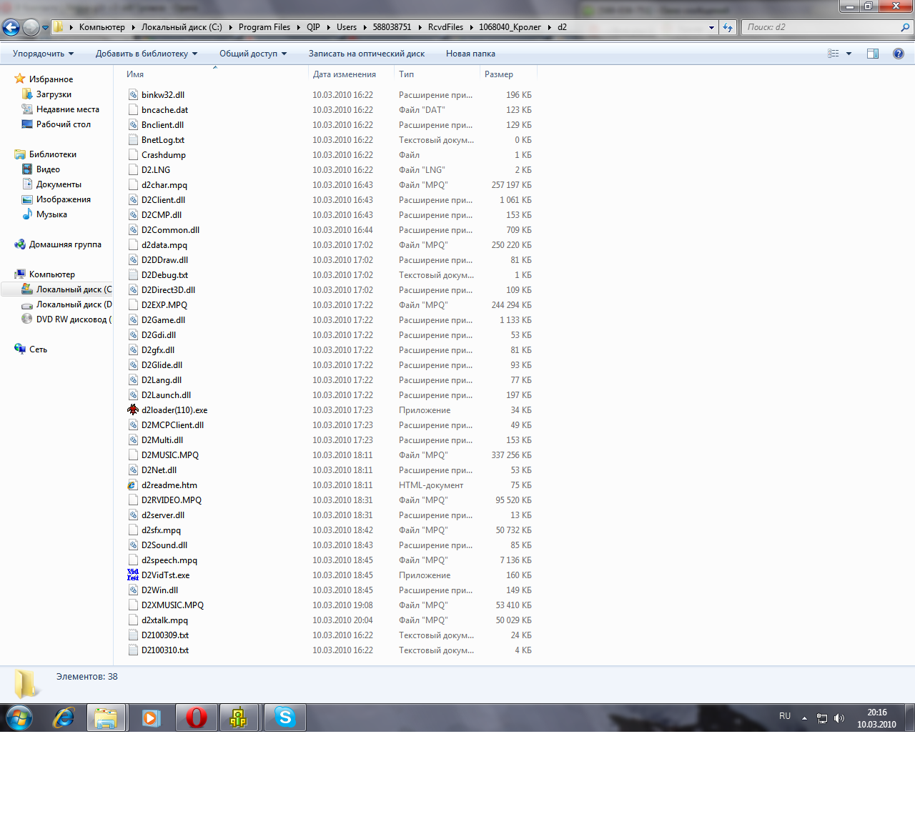Click the search magnifier icon
The height and width of the screenshot is (834, 915).
click(x=906, y=27)
